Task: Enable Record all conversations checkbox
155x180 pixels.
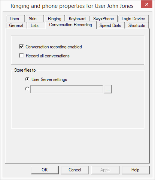Action: click(x=21, y=55)
